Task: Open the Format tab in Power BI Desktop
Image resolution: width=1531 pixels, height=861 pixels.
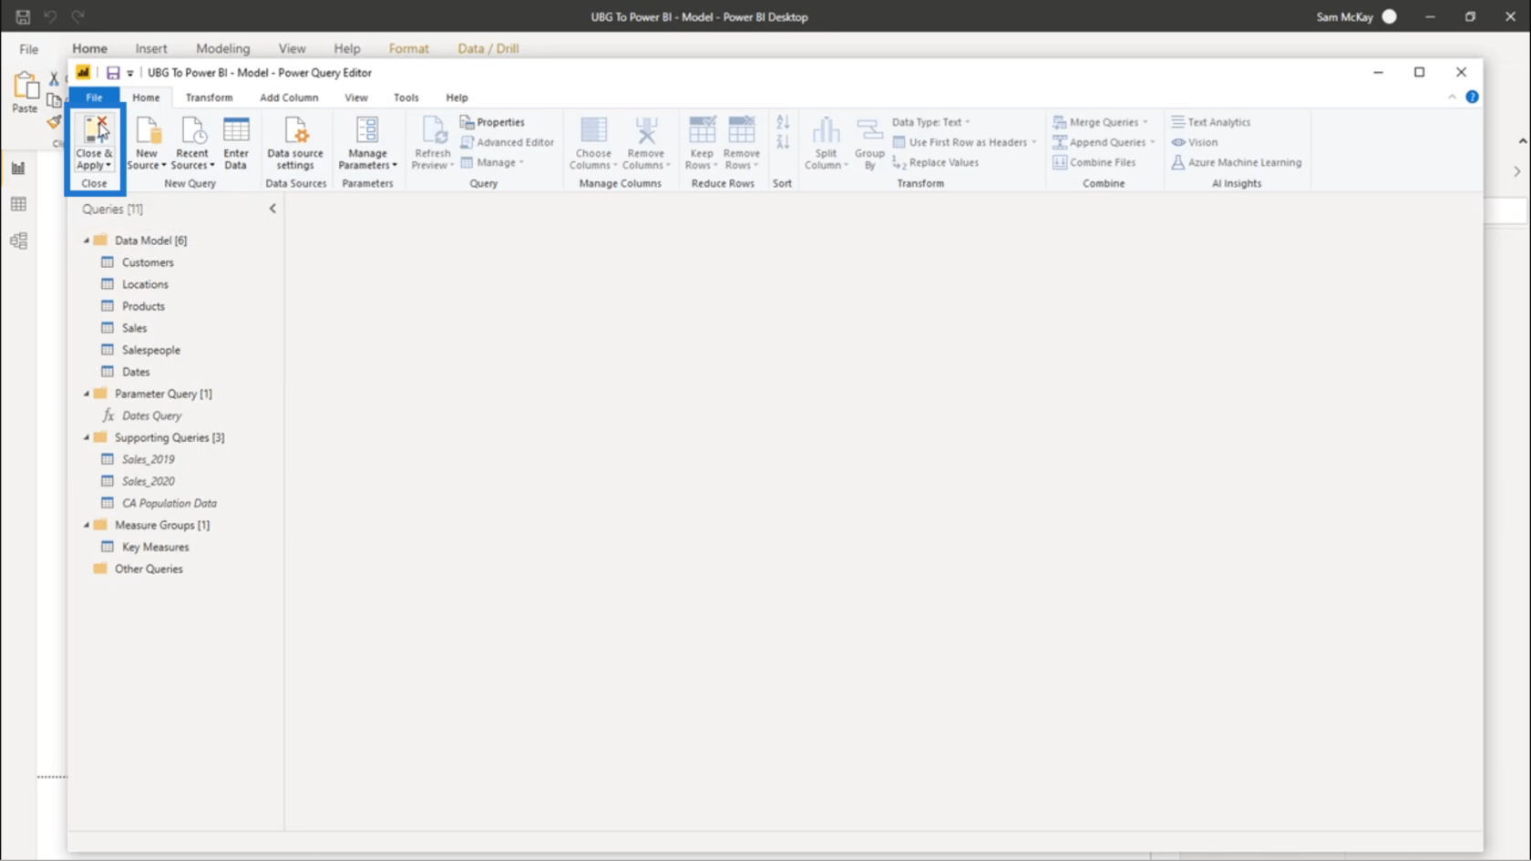Action: pyautogui.click(x=408, y=48)
